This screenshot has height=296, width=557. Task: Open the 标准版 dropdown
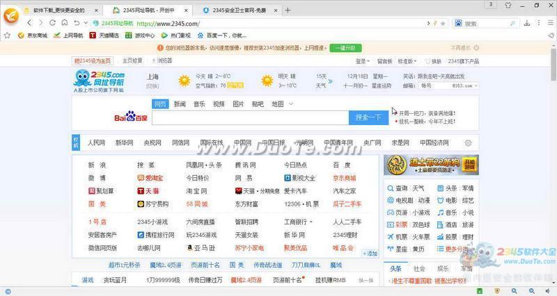pyautogui.click(x=407, y=61)
